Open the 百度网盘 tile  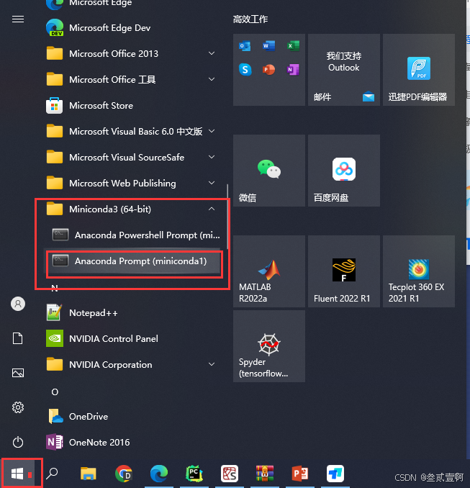344,171
